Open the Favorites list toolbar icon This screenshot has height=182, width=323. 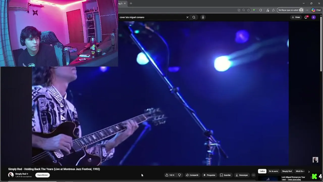click(x=274, y=10)
